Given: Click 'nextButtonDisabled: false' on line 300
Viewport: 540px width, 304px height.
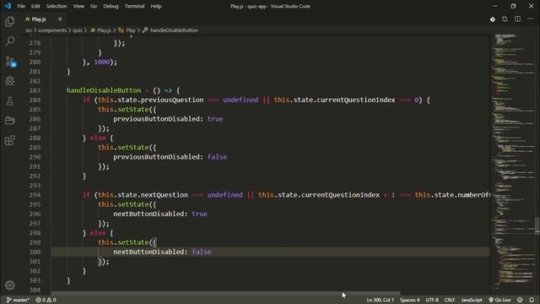Looking at the screenshot, I should [162, 252].
